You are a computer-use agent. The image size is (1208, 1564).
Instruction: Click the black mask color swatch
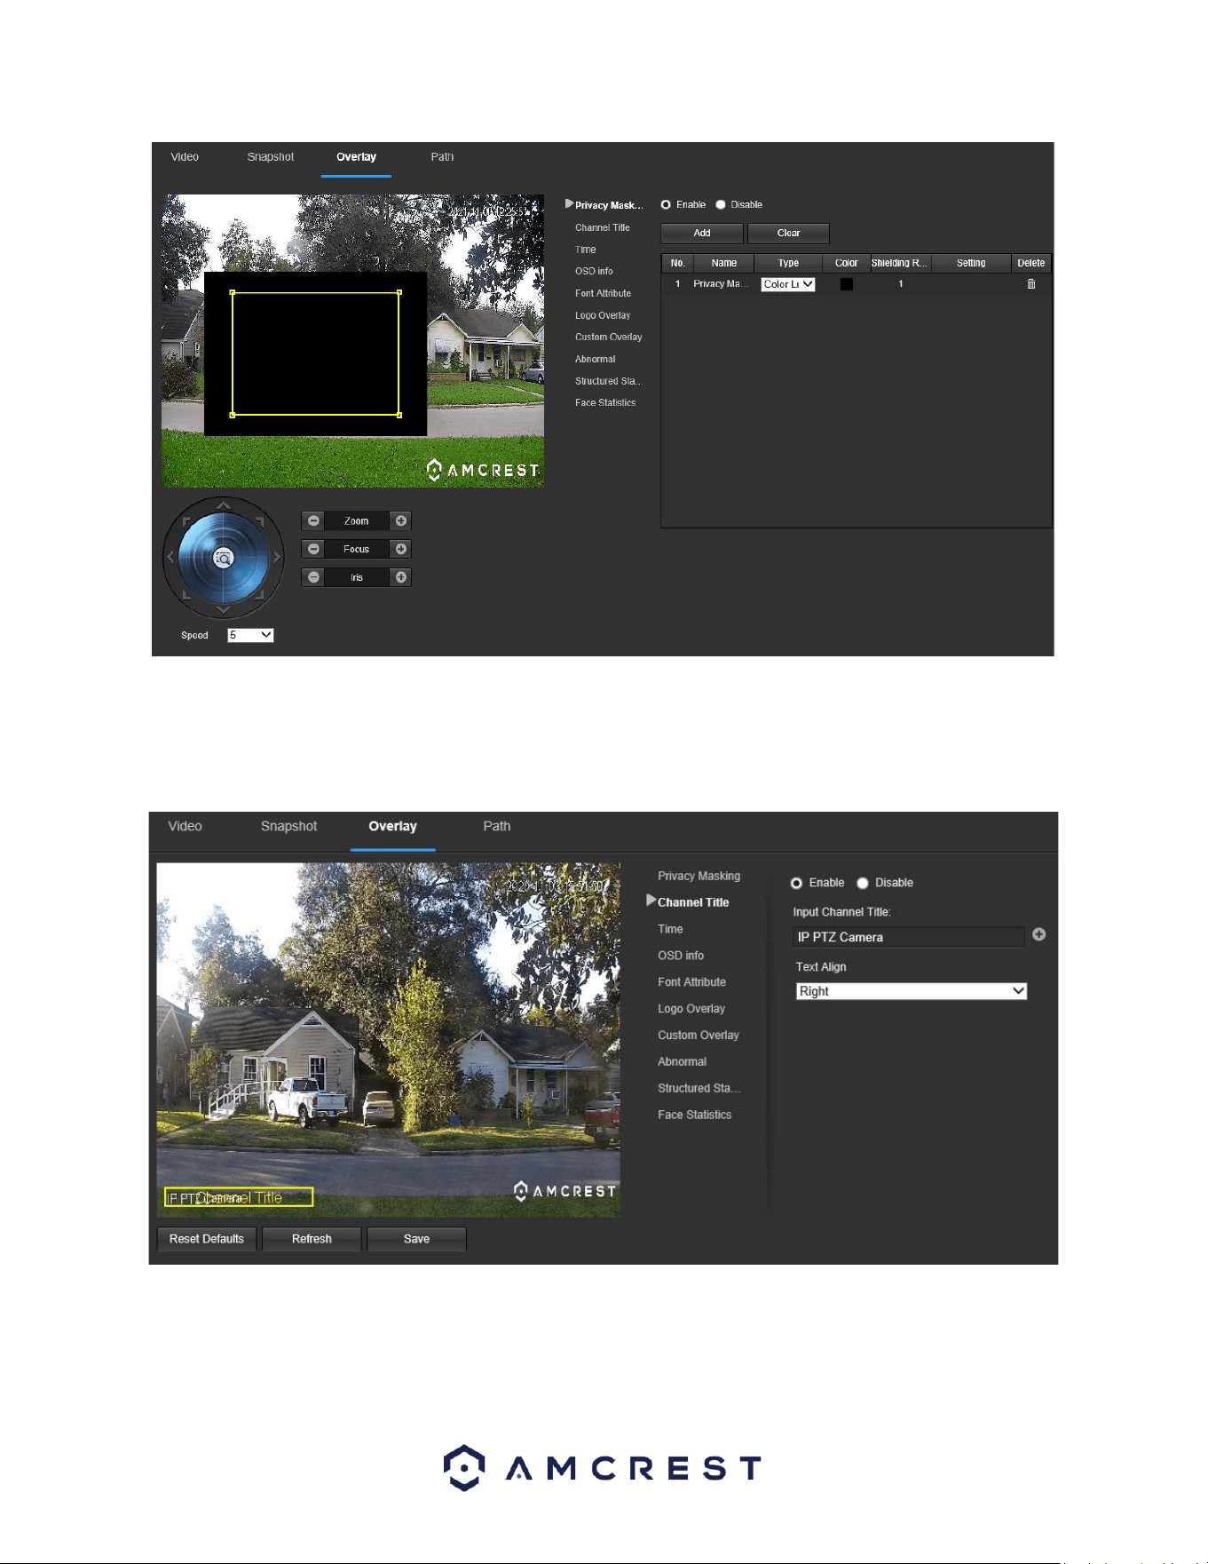point(847,284)
